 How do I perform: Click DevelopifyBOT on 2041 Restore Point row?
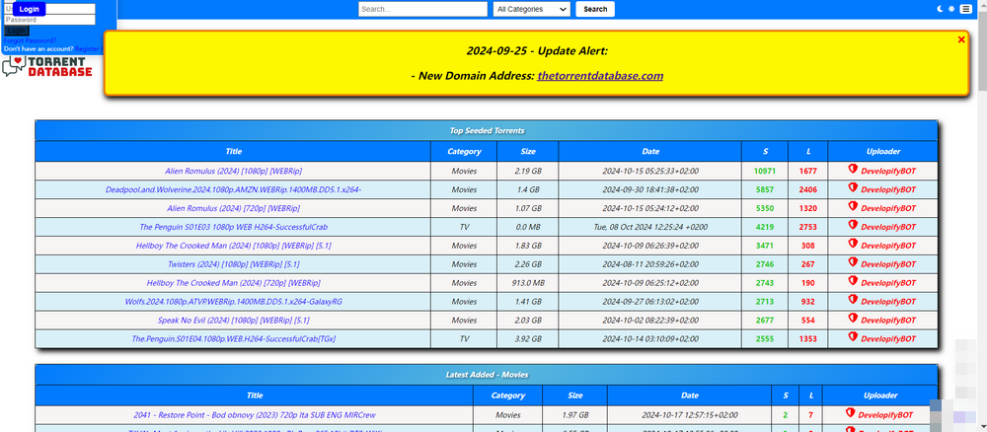[885, 415]
